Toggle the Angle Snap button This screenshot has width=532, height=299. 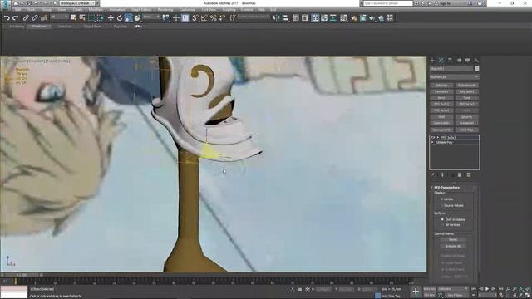pos(204,17)
